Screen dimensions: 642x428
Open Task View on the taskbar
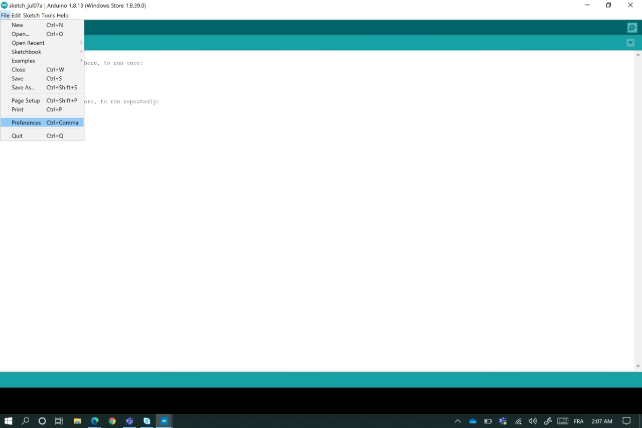[59, 421]
